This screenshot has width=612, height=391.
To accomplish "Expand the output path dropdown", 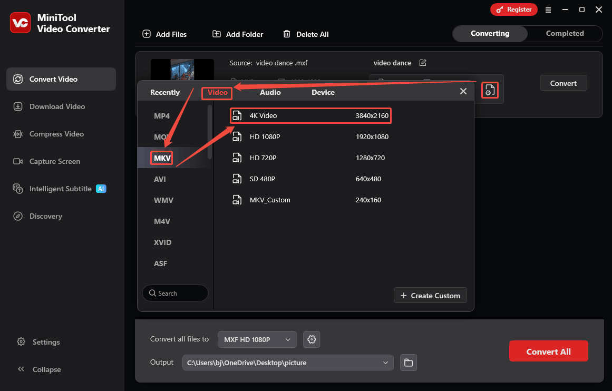I will pyautogui.click(x=385, y=363).
